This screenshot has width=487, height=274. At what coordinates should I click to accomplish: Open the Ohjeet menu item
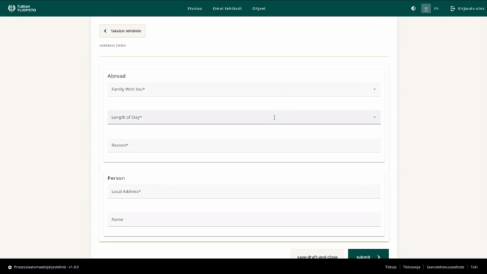[x=259, y=9]
